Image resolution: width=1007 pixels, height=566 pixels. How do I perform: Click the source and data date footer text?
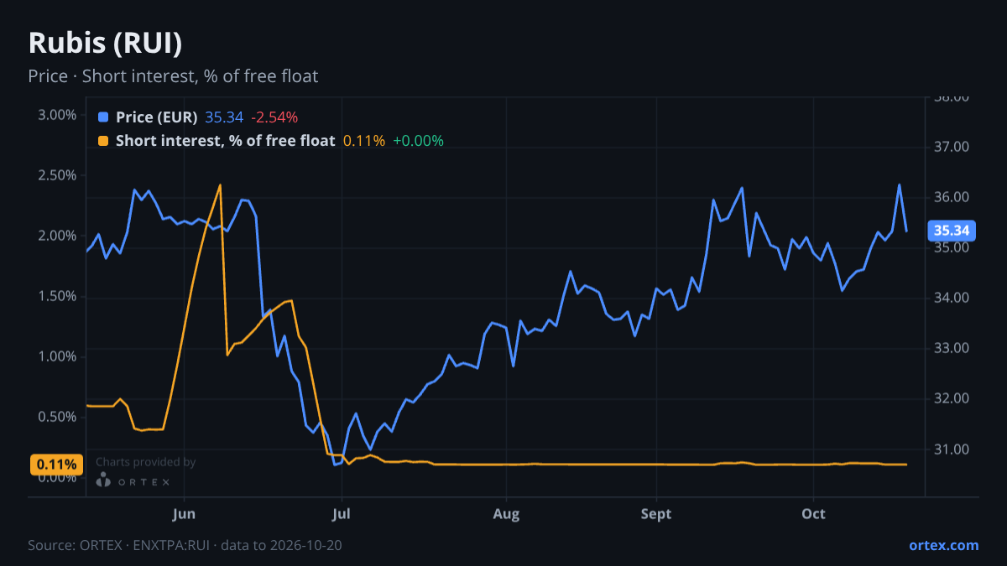click(x=185, y=545)
